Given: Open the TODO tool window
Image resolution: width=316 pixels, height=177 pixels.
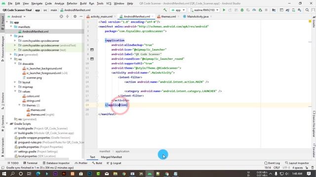Looking at the screenshot, I should click(13, 163).
